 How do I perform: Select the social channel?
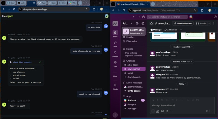(x=134, y=73)
